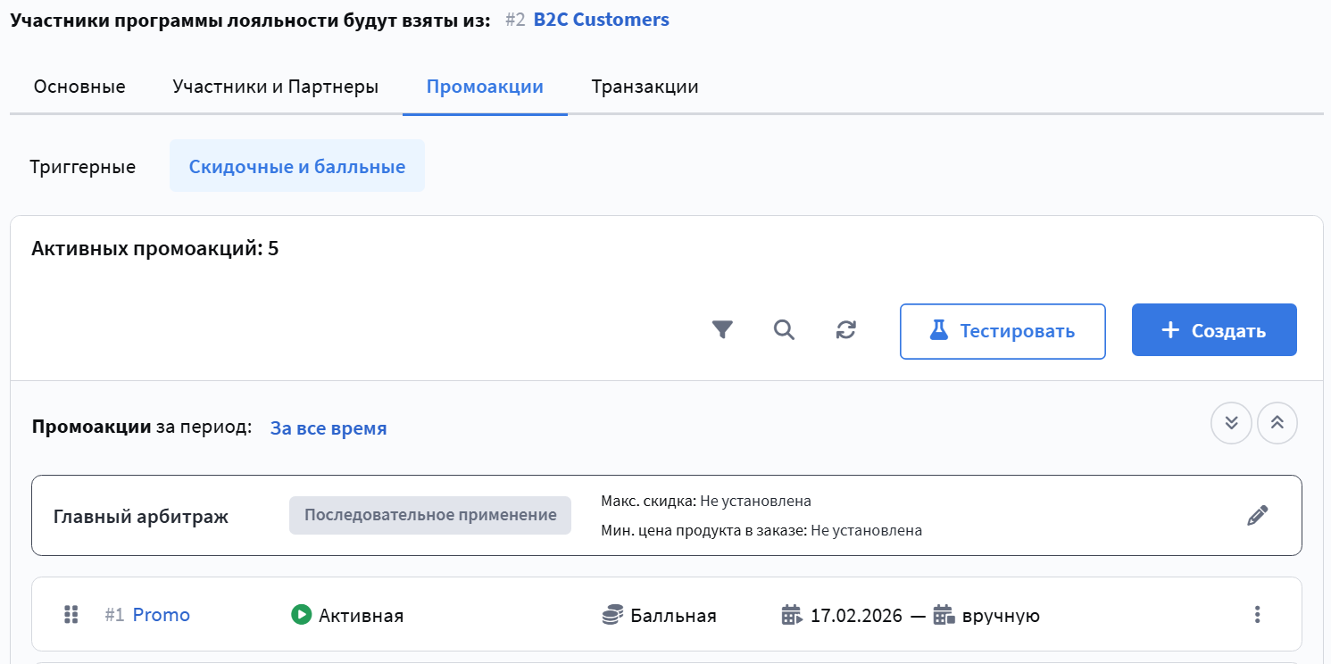Open the #1 Promo promotion link

coord(162,615)
